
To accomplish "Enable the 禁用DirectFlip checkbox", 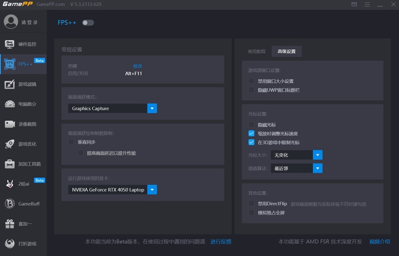I will coord(251,203).
